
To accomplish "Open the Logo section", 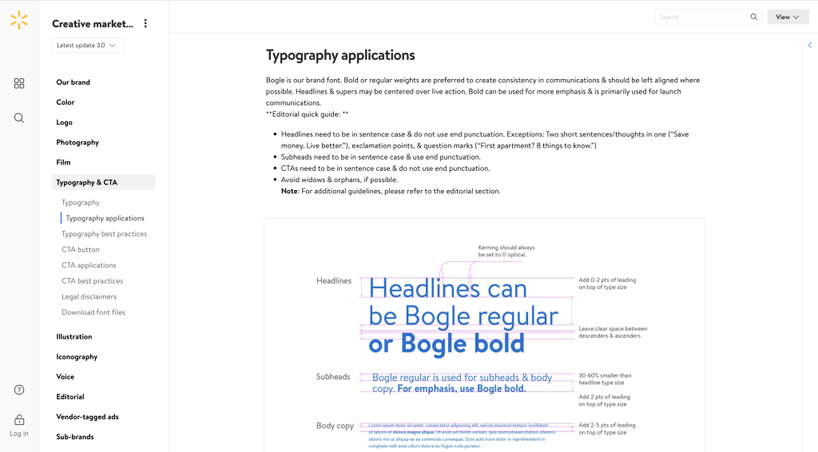I will pyautogui.click(x=64, y=122).
